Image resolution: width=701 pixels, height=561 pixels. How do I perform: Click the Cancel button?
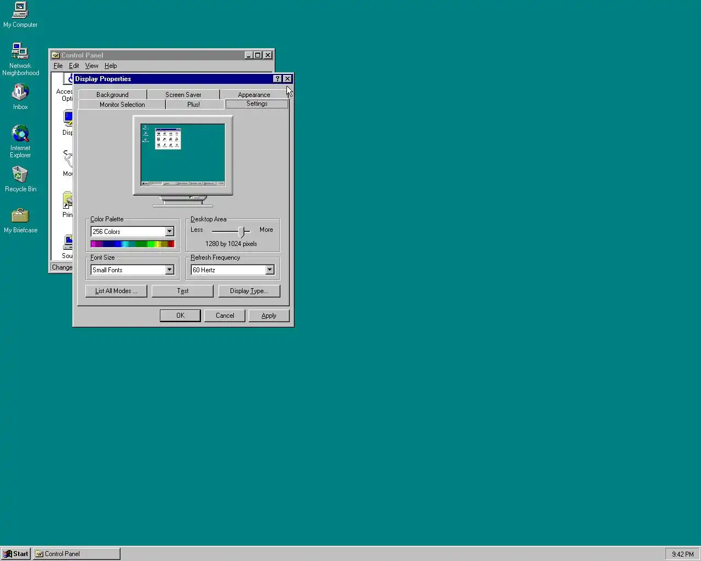pos(225,316)
